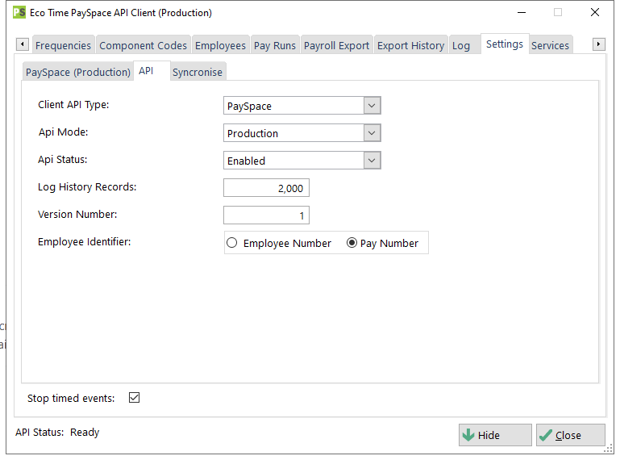Close the window with the X button

click(x=595, y=12)
